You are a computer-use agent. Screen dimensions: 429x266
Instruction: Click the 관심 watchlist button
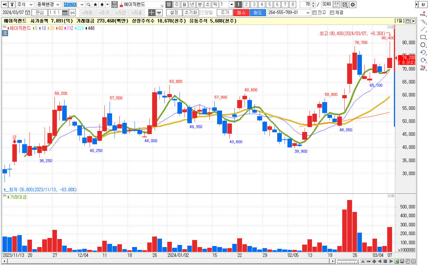[40, 13]
